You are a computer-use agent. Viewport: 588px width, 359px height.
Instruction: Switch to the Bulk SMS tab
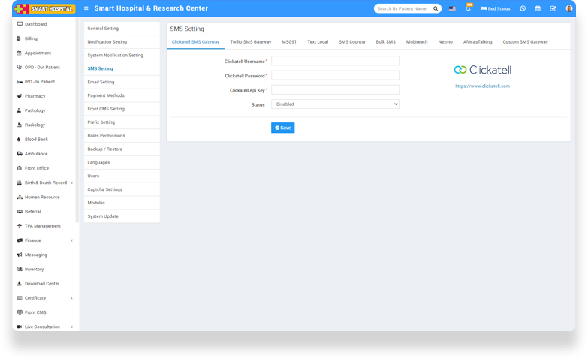(386, 42)
